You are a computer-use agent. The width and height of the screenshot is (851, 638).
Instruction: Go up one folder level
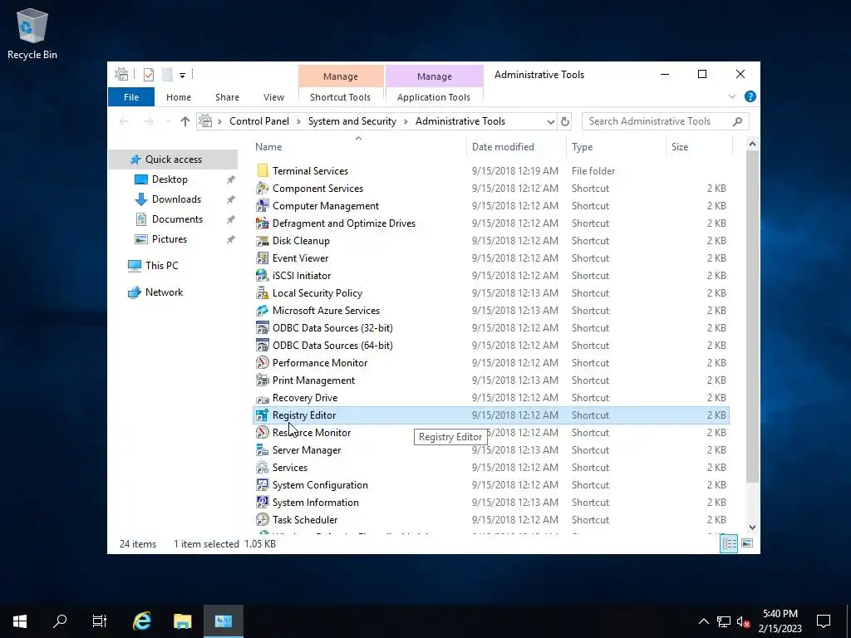(185, 121)
